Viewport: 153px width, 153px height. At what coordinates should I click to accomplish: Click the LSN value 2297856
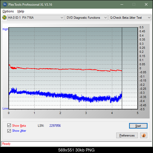tap(55, 126)
